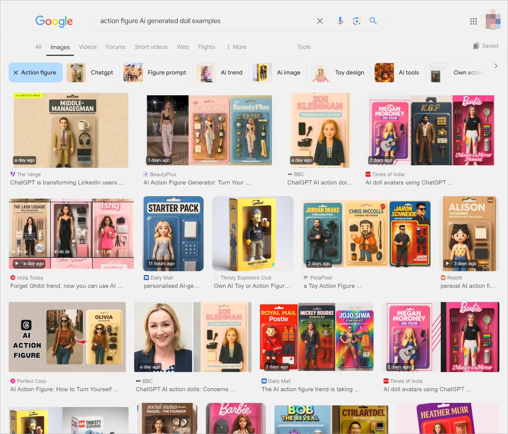Open the Simpsons Thirsty Explorer box image
Viewport: 508px width, 434px height.
pyautogui.click(x=253, y=234)
